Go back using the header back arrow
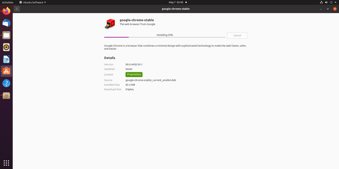The width and height of the screenshot is (339, 169). [x=17, y=9]
